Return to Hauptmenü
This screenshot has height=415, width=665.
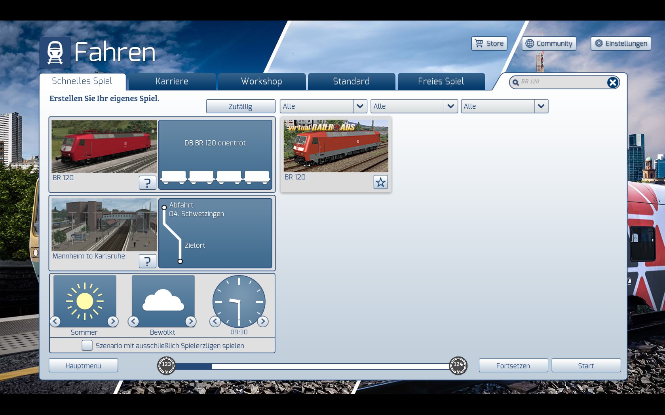[84, 366]
